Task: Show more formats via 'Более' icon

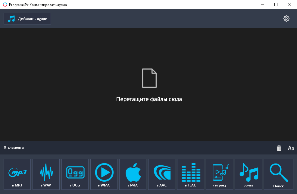Action: pos(248,174)
